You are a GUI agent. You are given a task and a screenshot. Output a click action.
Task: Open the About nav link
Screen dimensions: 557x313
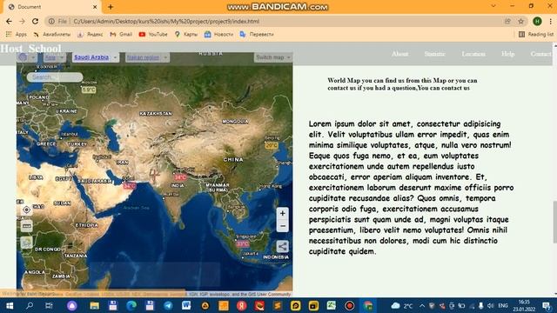pyautogui.click(x=399, y=54)
